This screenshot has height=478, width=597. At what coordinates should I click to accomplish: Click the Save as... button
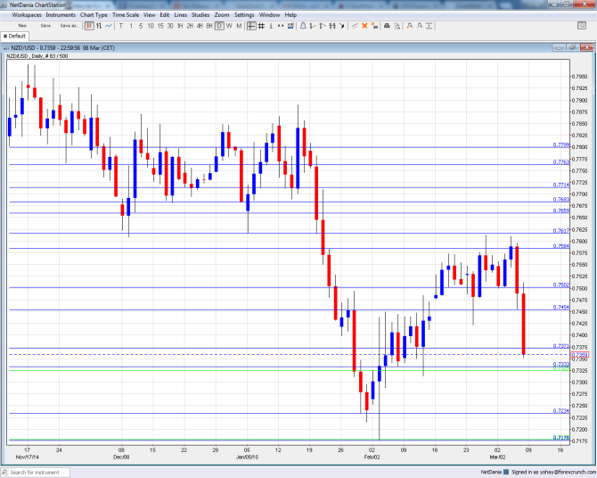click(x=70, y=26)
